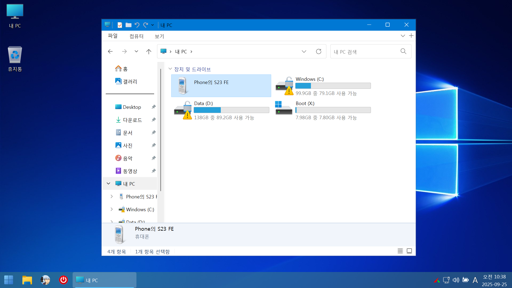
Task: Select the Data (D:) drive usage bar
Action: click(231, 110)
